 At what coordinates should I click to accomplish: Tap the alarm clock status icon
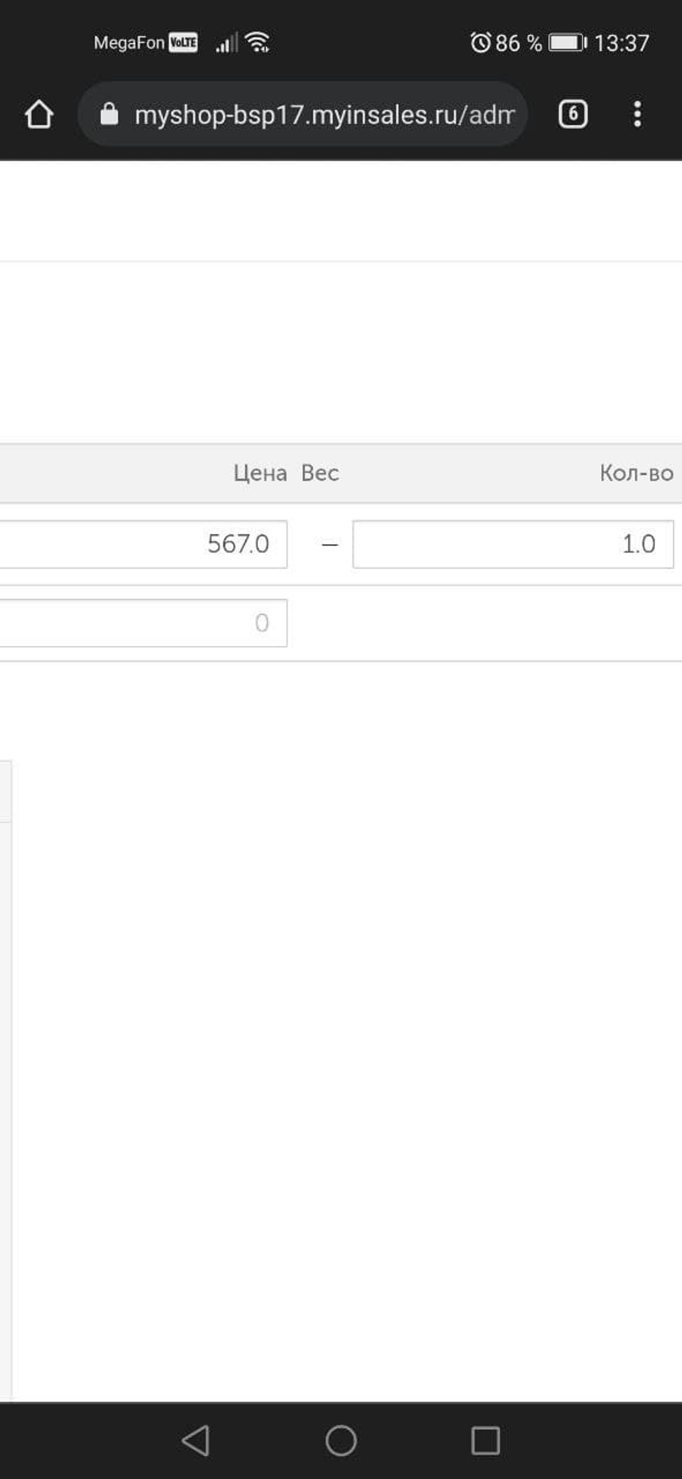(481, 42)
